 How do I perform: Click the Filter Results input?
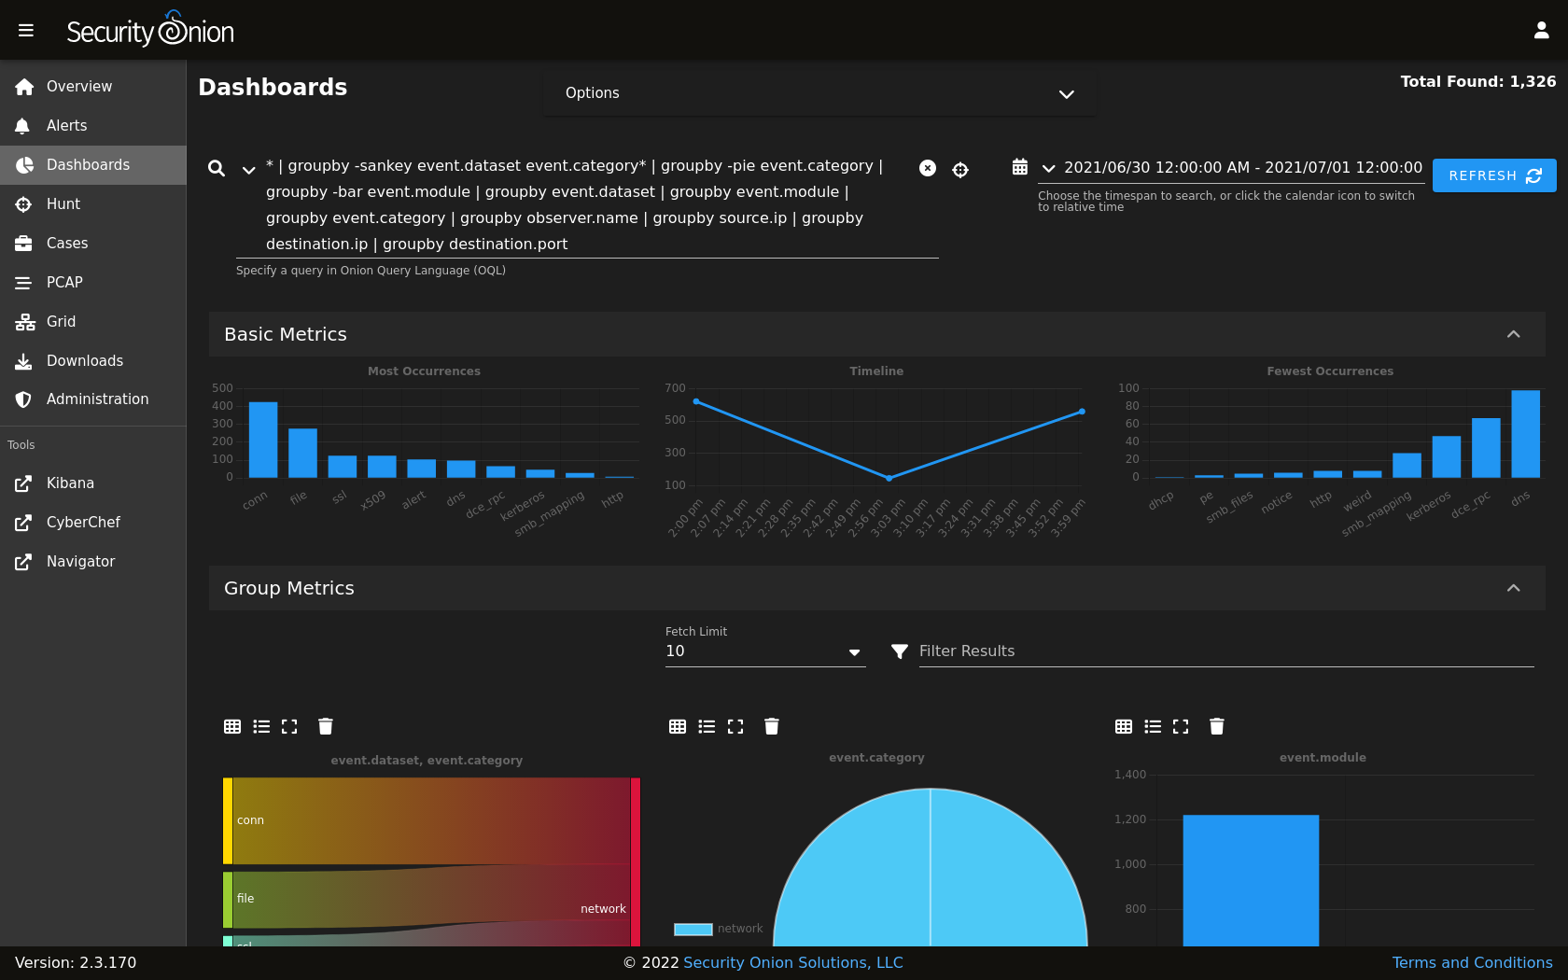point(1226,651)
